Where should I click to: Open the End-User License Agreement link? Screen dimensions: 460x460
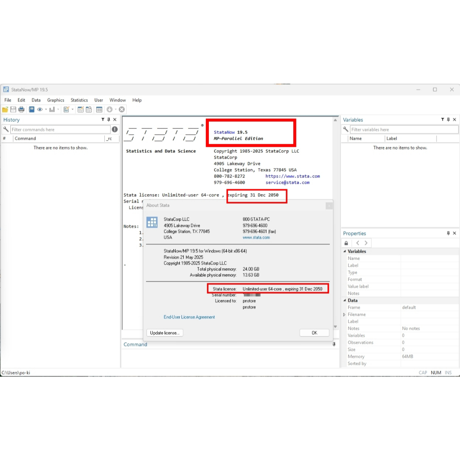[189, 317]
